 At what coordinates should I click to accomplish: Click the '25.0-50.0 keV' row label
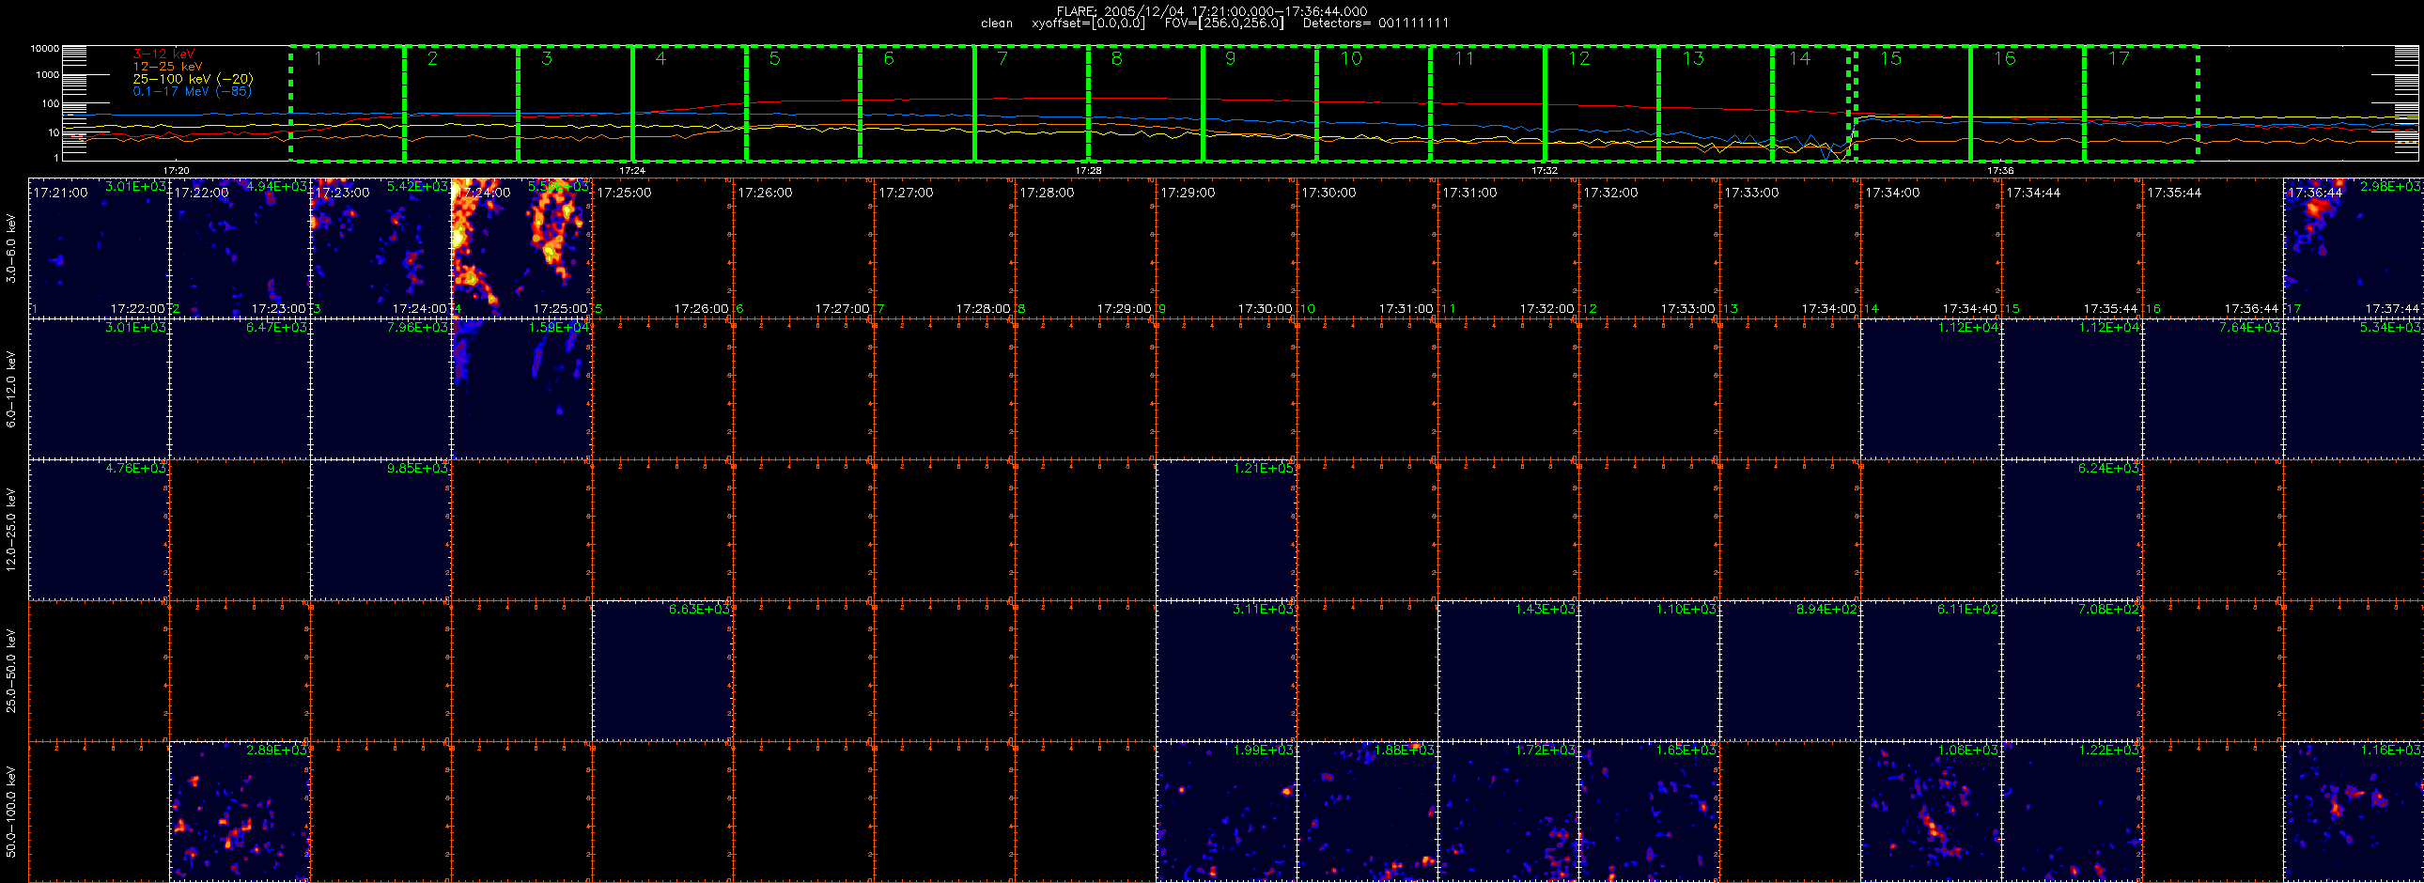[11, 671]
